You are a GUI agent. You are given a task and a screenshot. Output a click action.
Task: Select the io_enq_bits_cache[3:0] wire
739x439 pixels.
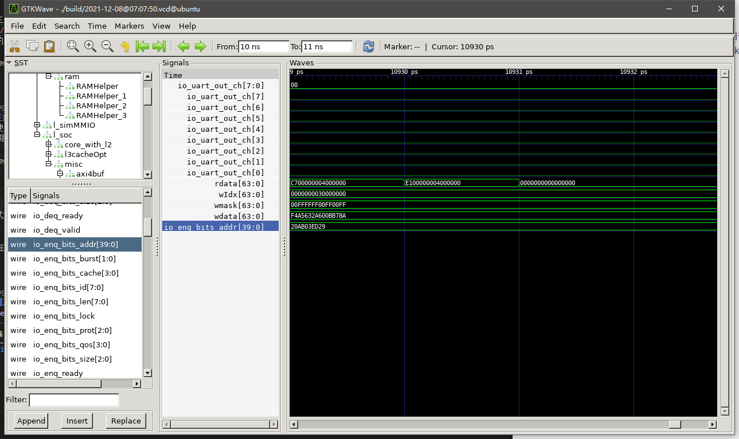tap(75, 273)
